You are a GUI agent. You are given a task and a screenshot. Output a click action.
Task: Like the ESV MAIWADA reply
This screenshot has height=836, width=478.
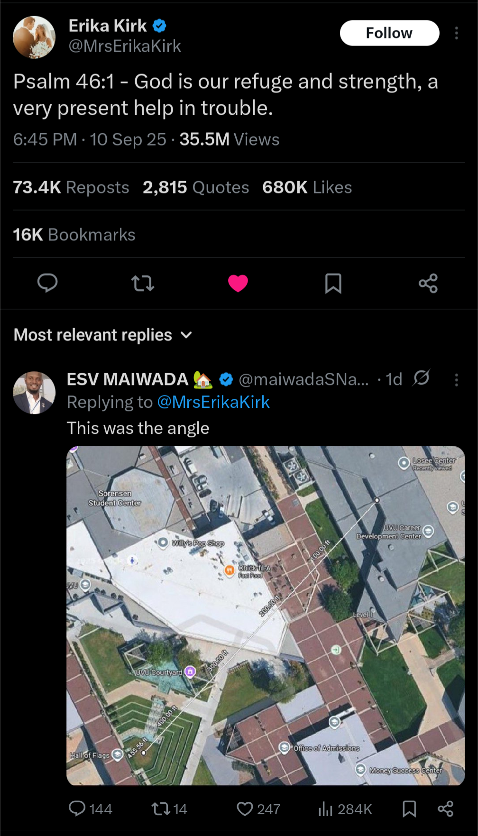coord(245,809)
